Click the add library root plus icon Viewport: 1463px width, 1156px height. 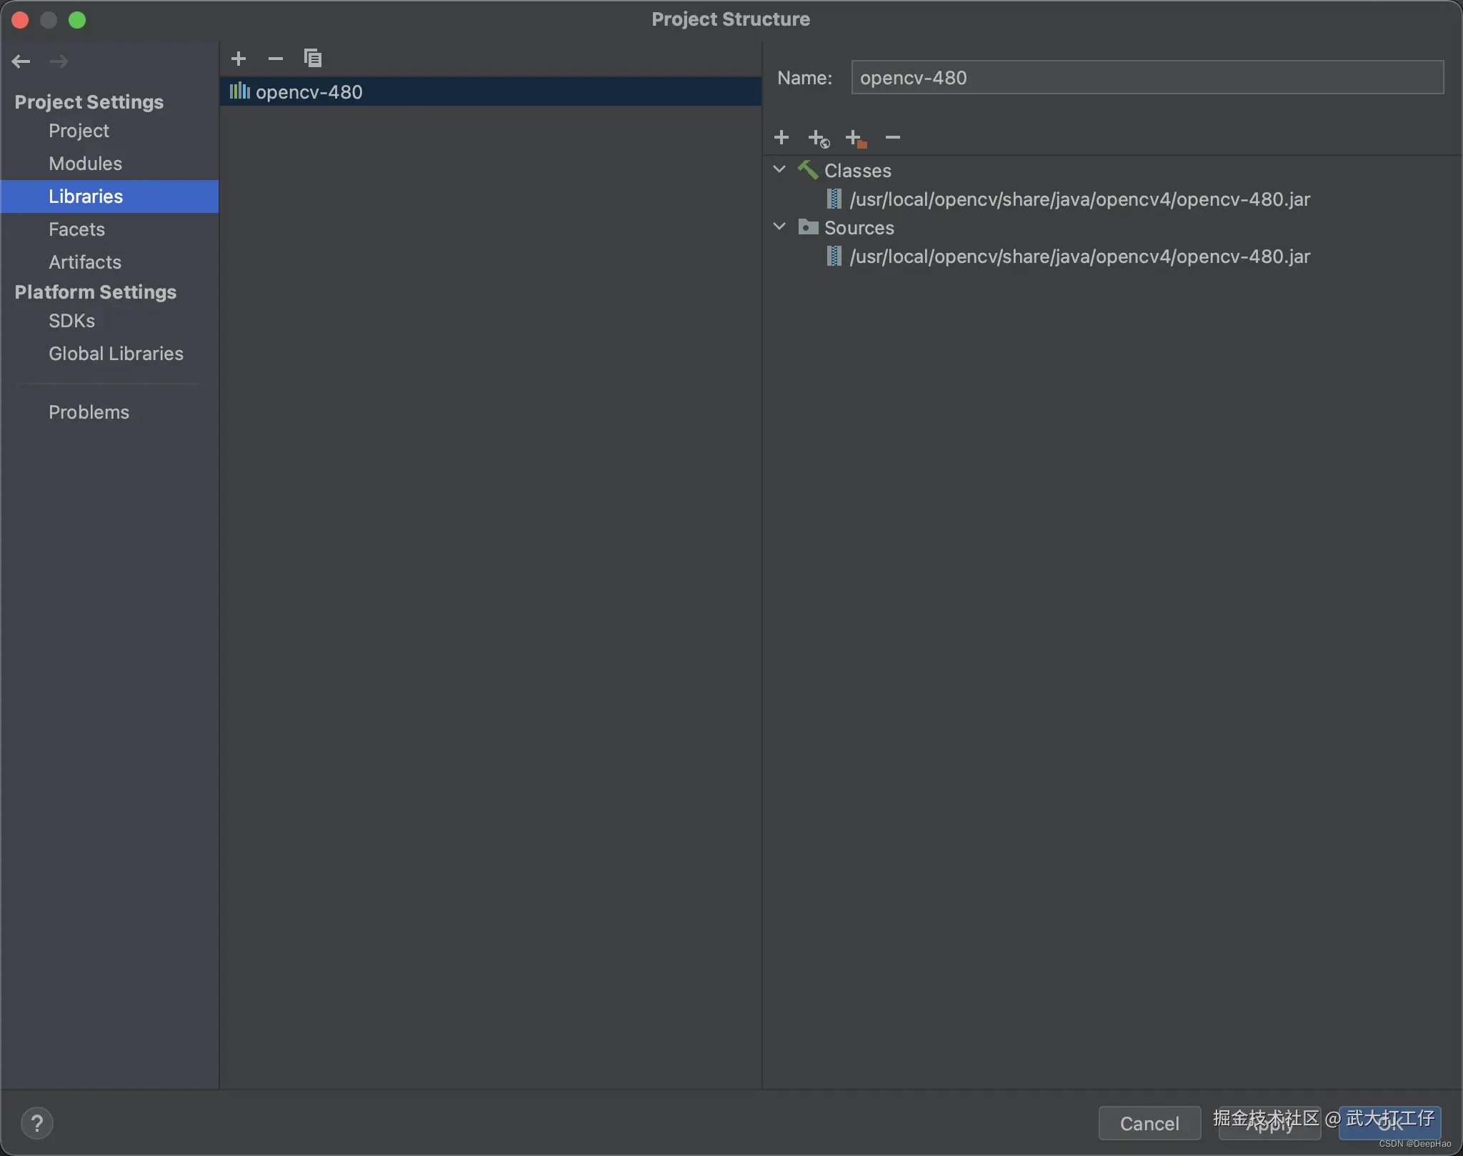[782, 137]
